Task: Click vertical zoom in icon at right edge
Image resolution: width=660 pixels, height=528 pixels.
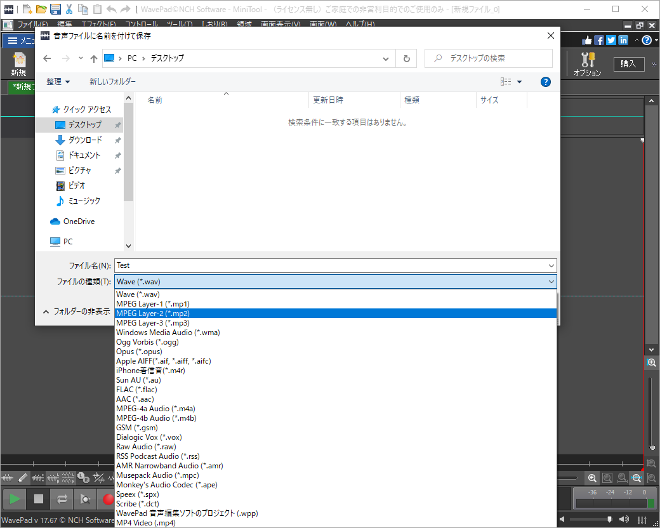Action: [652, 362]
